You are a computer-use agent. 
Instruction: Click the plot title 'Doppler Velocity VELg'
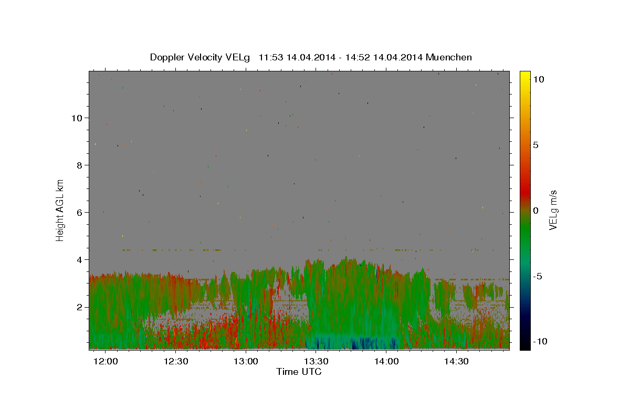coord(200,57)
